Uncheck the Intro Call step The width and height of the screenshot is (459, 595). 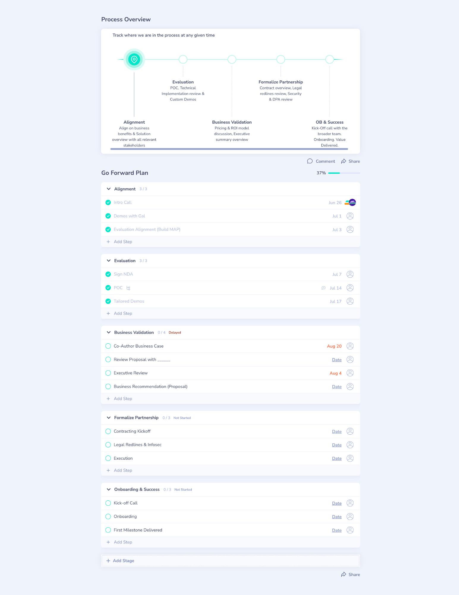coord(108,203)
